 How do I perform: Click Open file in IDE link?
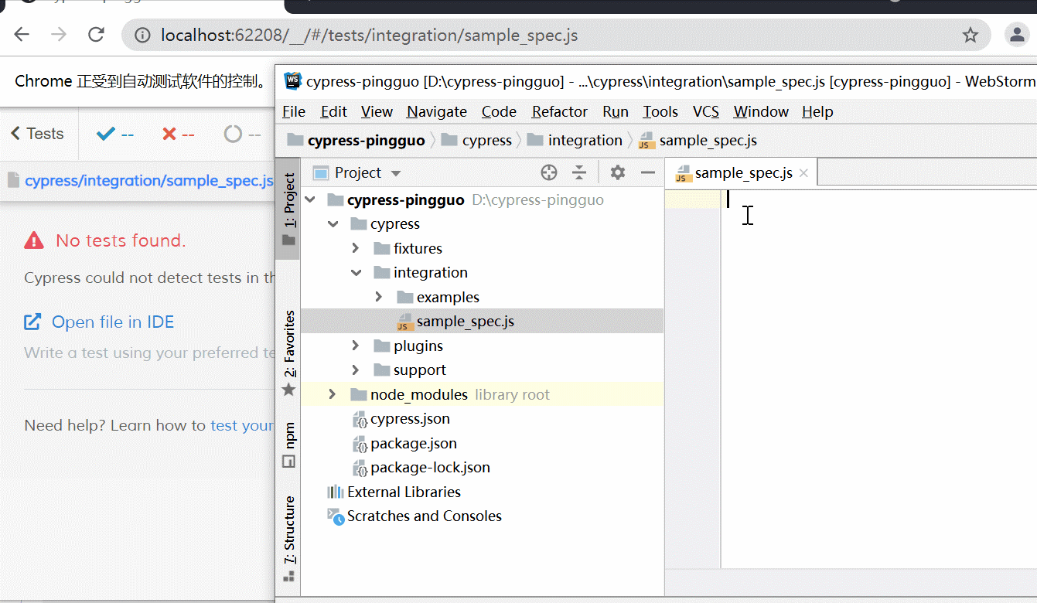click(112, 322)
